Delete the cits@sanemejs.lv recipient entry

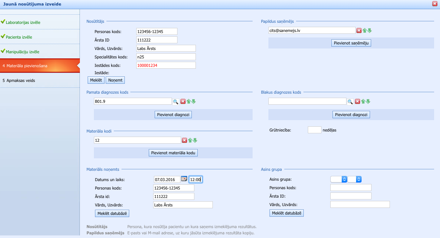(x=359, y=30)
